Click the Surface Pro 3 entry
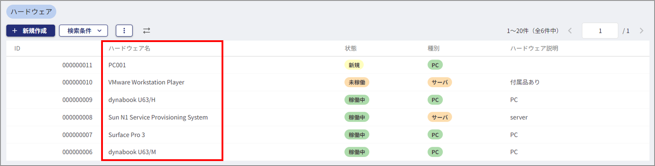The height and width of the screenshot is (166, 655). 126,135
